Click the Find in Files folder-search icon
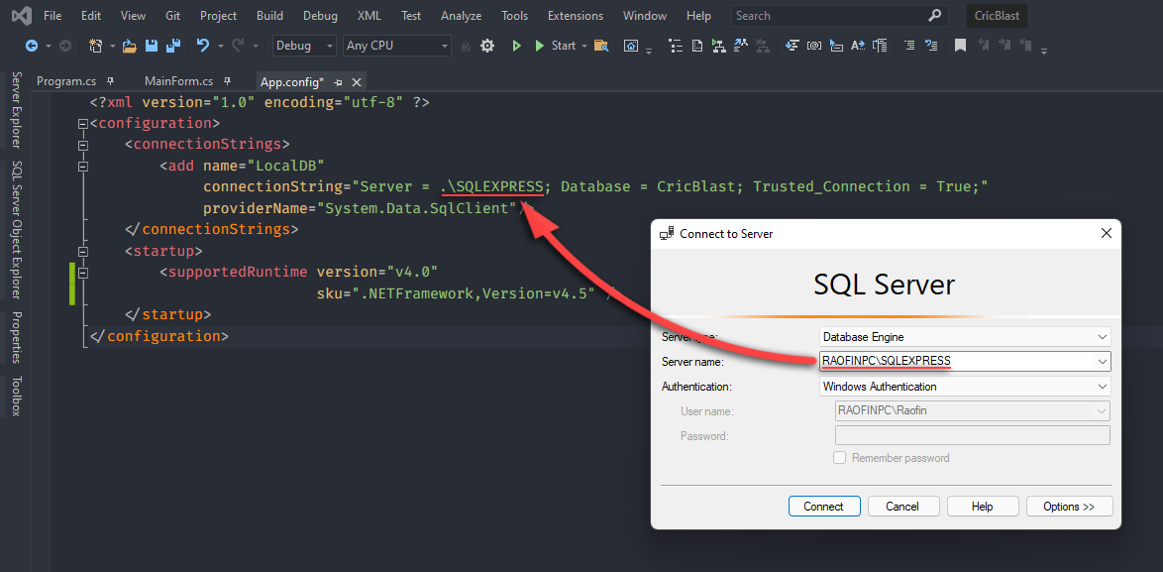The width and height of the screenshot is (1163, 572). click(601, 46)
